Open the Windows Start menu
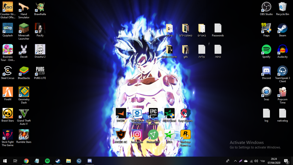293x165 pixels. coord(5,161)
